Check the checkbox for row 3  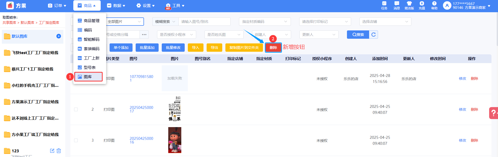76,140
